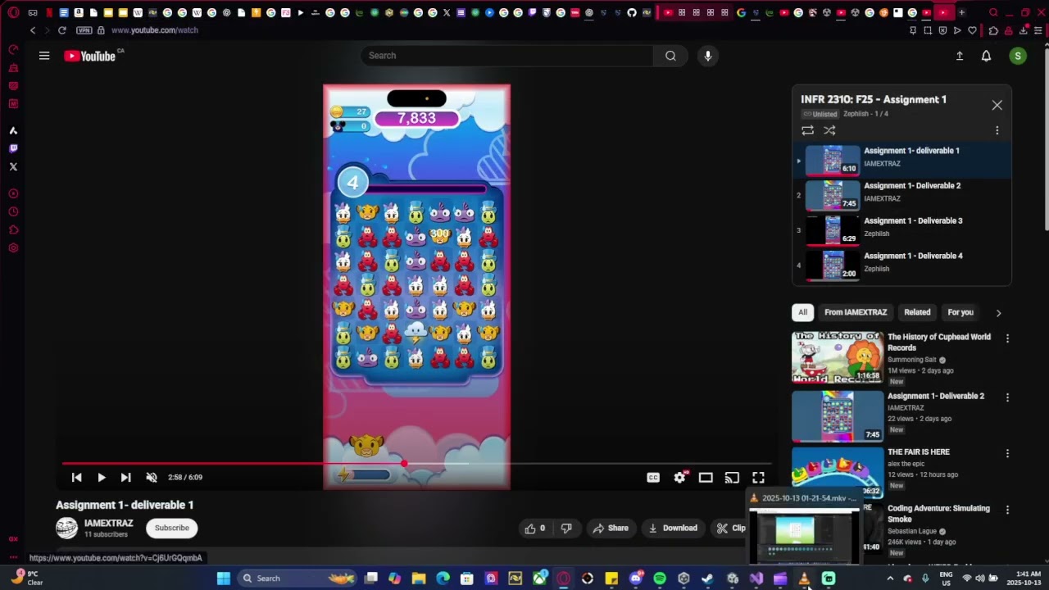Image resolution: width=1049 pixels, height=590 pixels.
Task: Toggle loop playlist
Action: click(x=808, y=130)
